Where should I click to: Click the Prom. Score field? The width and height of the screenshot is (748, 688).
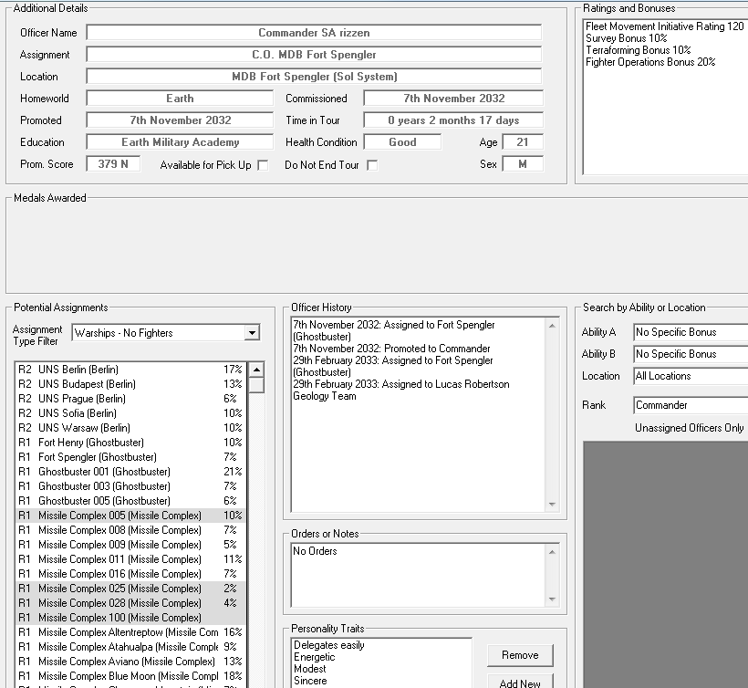pos(113,164)
